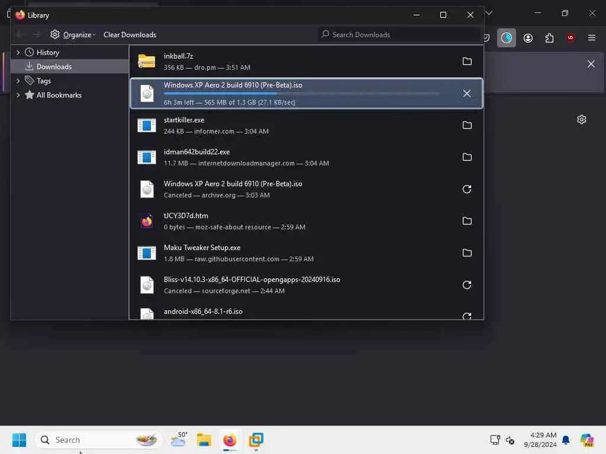Open VirtualBox from the taskbar
Image resolution: width=606 pixels, height=454 pixels.
click(256, 440)
